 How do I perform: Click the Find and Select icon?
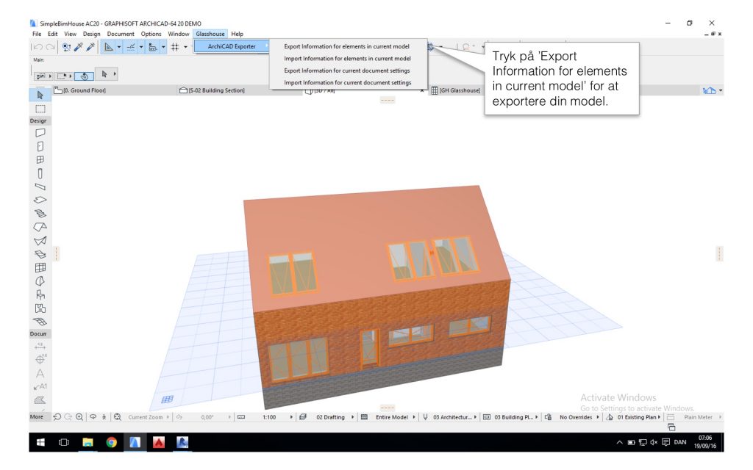(x=66, y=47)
